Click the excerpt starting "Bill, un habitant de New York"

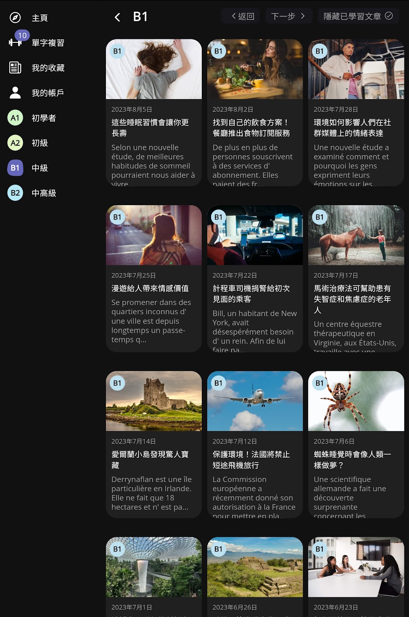click(x=255, y=330)
